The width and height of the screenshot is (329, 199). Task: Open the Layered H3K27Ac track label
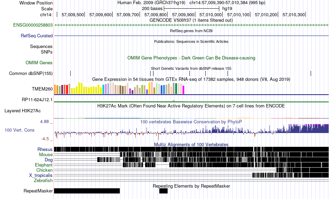(x=23, y=111)
